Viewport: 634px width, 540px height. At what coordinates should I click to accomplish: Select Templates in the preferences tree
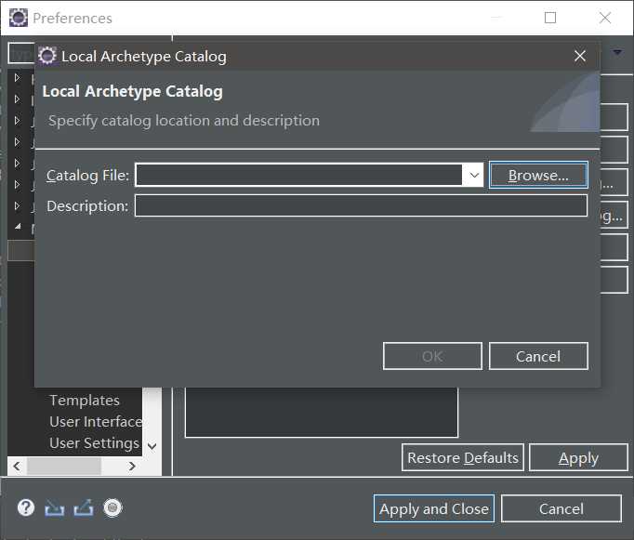(x=85, y=401)
